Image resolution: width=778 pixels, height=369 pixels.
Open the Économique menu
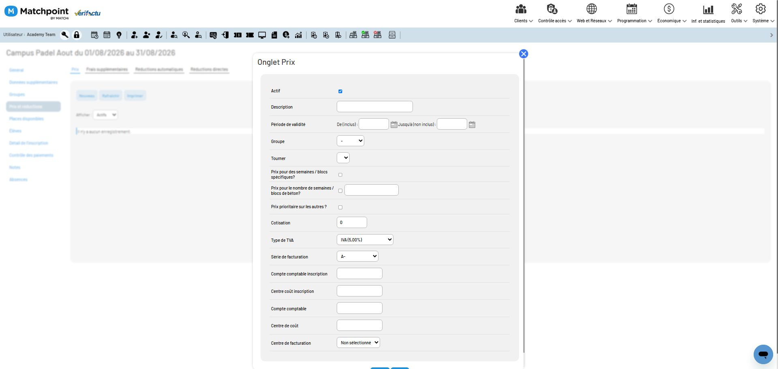tap(672, 14)
